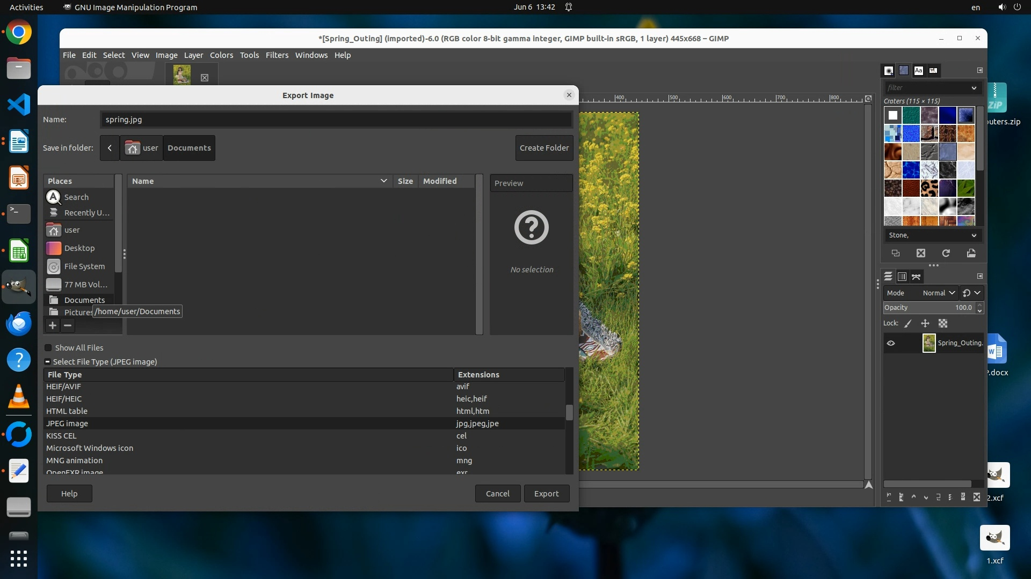
Task: Refresh patterns with the reload icon
Action: coord(946,253)
